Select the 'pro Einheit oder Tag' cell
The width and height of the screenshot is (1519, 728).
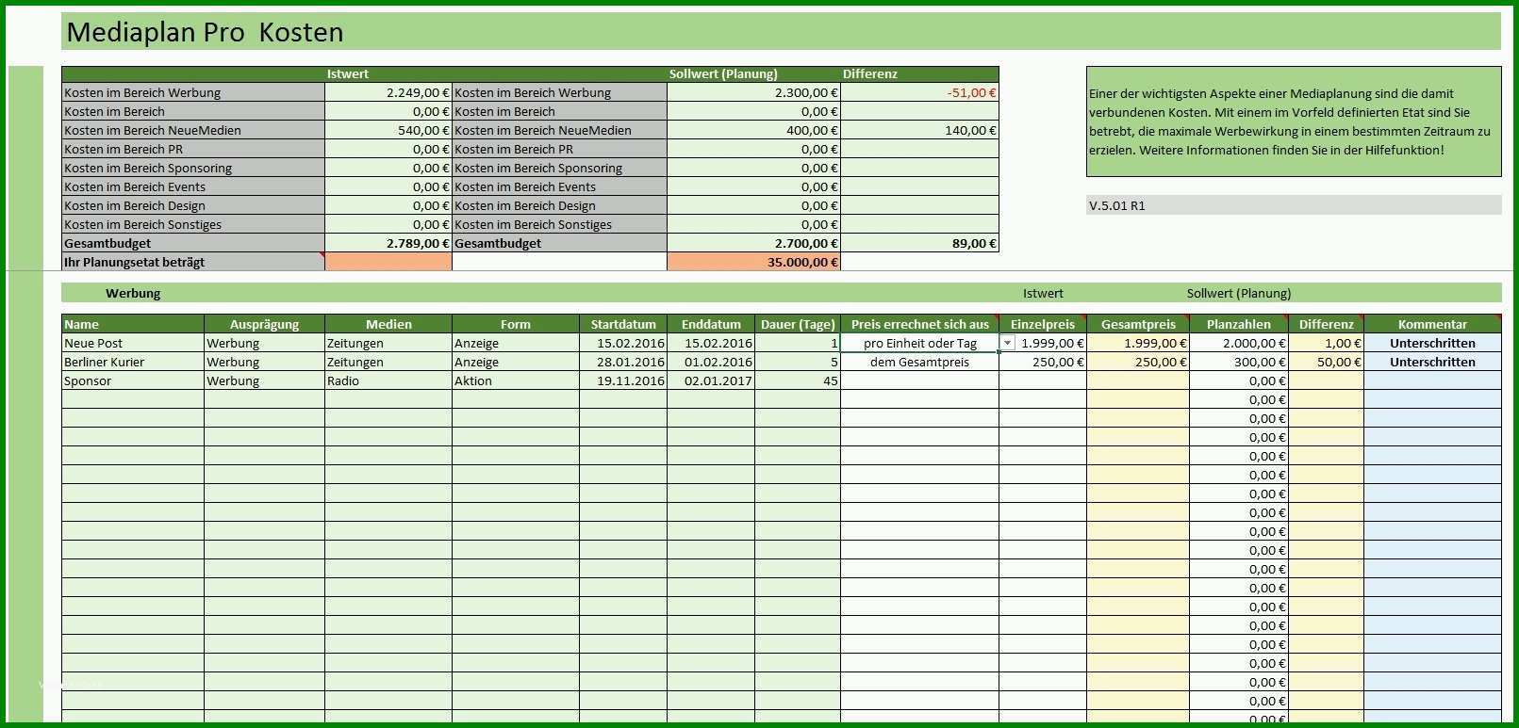click(x=919, y=344)
